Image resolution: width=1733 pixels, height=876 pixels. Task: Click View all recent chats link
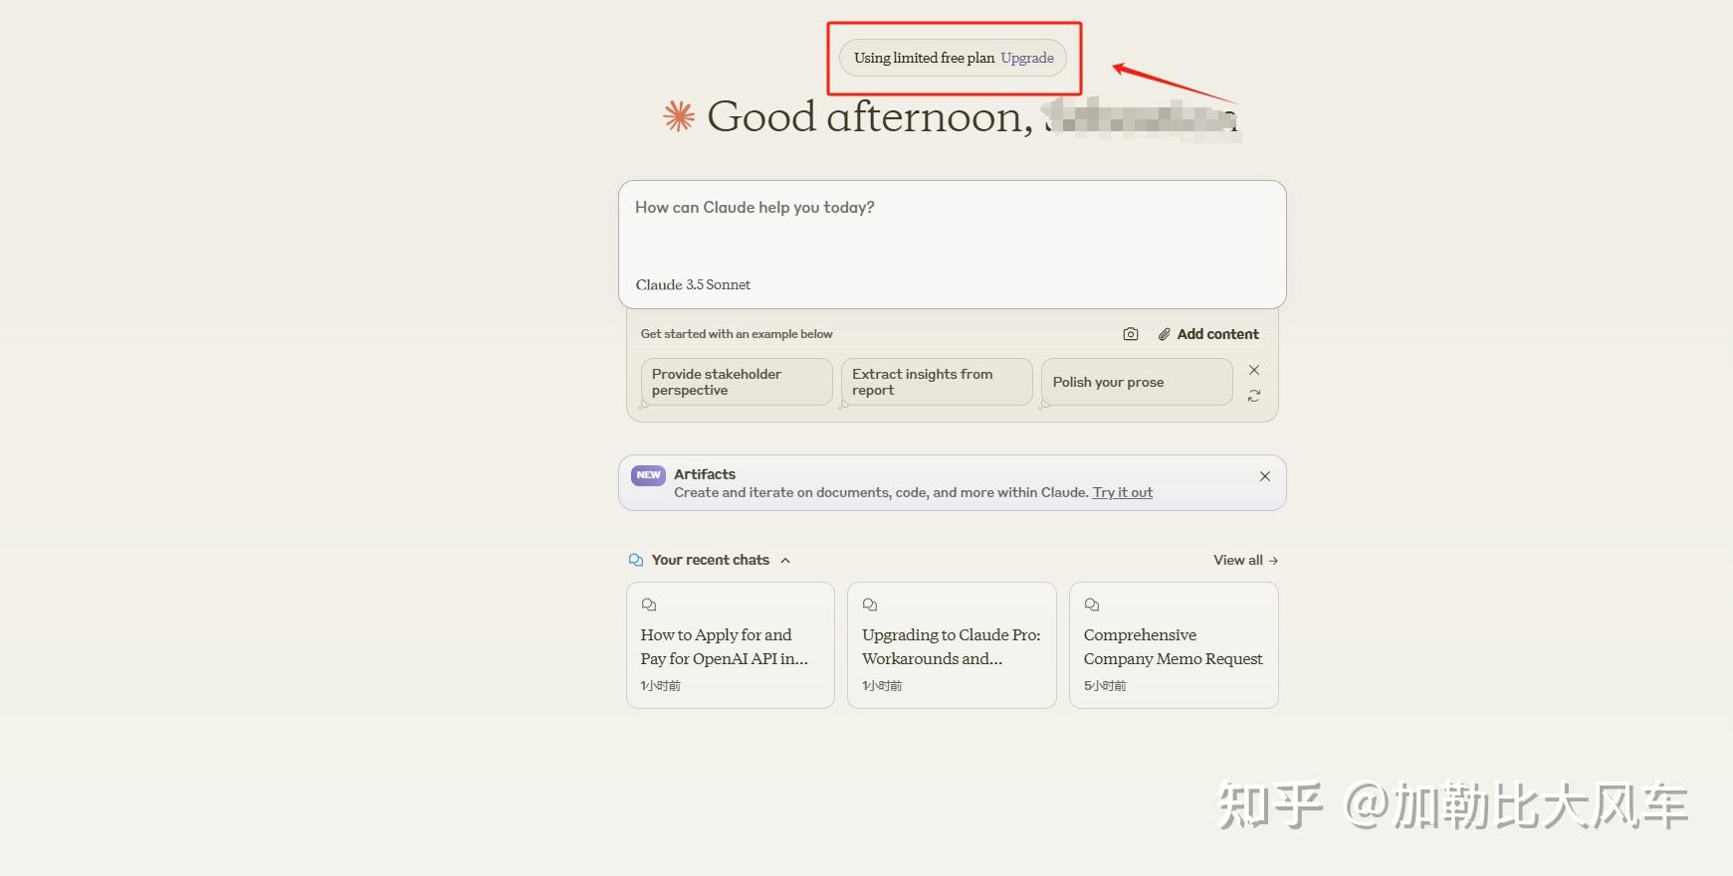1245,560
